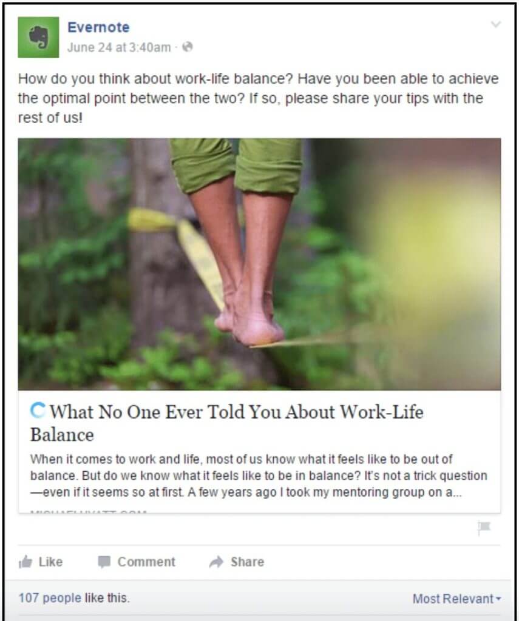Viewport: 519px width, 621px height.
Task: Click the Share button label
Action: point(248,562)
